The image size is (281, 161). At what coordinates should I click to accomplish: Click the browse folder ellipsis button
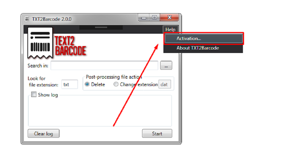pos(166,65)
